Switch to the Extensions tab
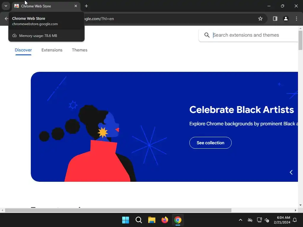This screenshot has width=303, height=227. pos(52,50)
